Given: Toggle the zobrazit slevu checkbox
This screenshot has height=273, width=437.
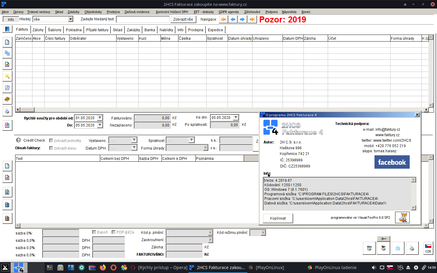Looking at the screenshot, I should (x=51, y=148).
